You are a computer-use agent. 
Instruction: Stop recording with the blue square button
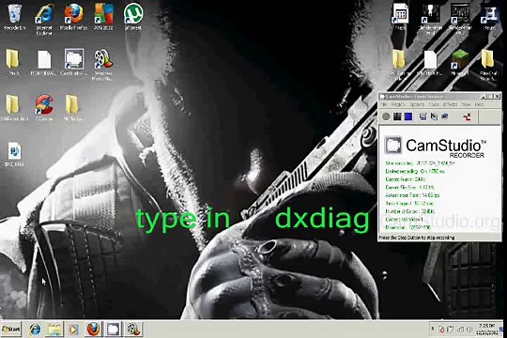coord(408,116)
